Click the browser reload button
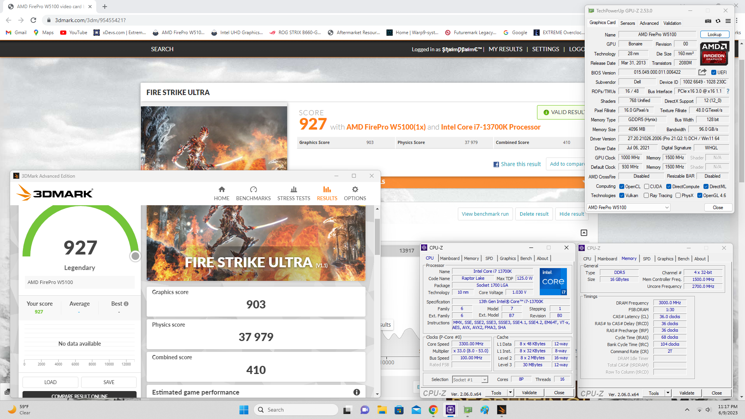 [x=33, y=20]
